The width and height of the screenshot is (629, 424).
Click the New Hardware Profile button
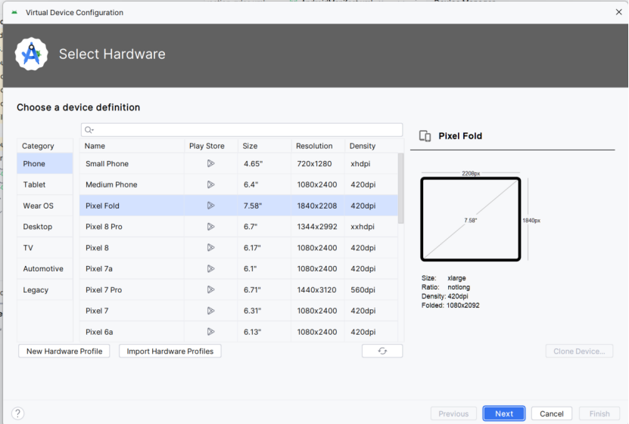pos(64,351)
